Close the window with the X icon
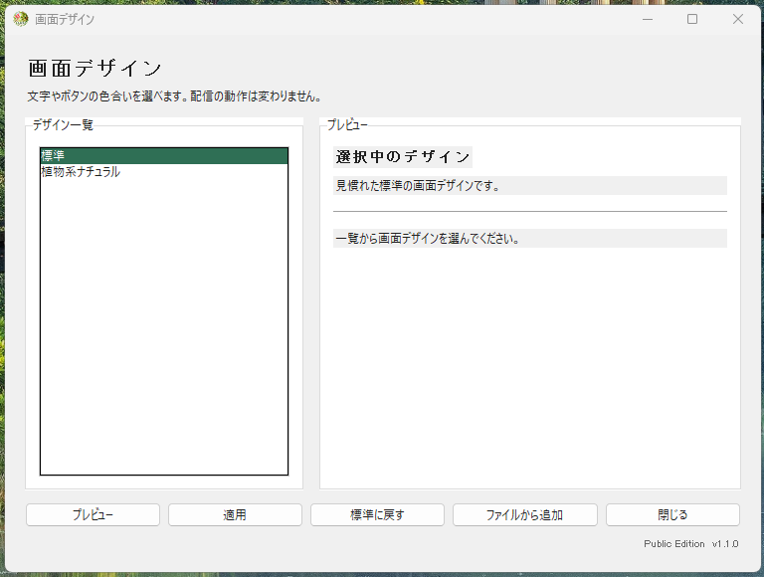Screen dimensions: 764x577 click(738, 19)
